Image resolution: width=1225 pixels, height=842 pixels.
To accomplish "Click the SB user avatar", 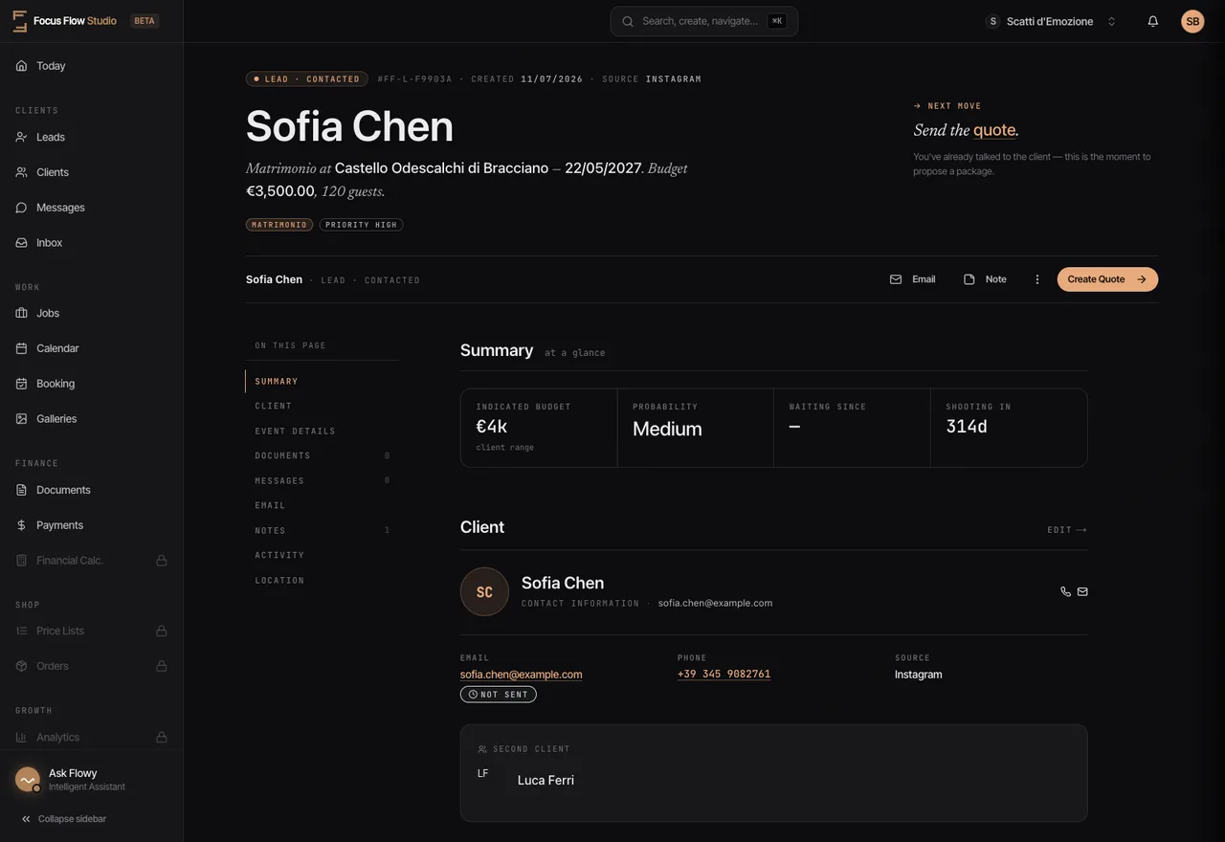I will click(1192, 21).
